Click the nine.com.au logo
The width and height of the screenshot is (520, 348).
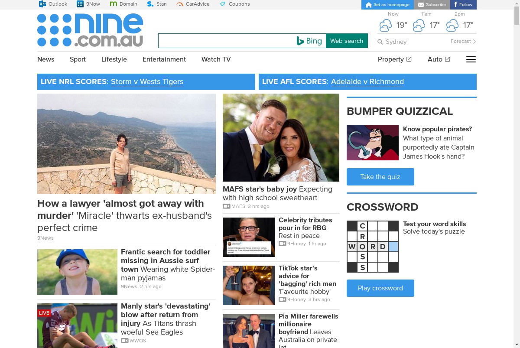coord(90,30)
